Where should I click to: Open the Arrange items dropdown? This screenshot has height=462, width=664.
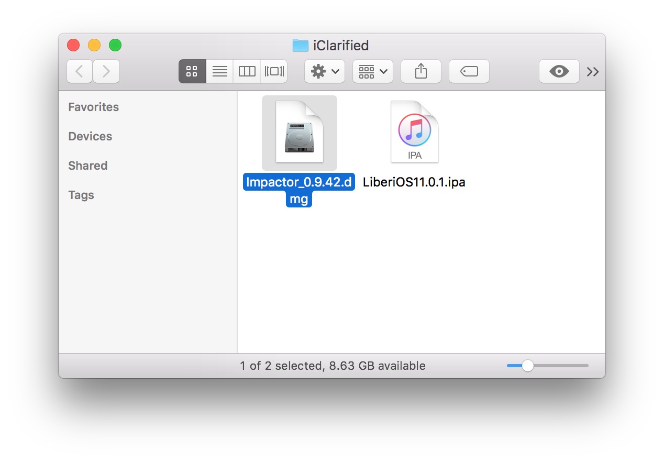pos(373,71)
